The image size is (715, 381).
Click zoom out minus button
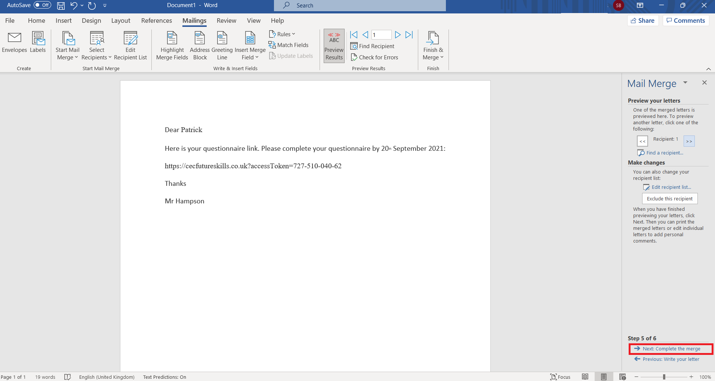636,377
